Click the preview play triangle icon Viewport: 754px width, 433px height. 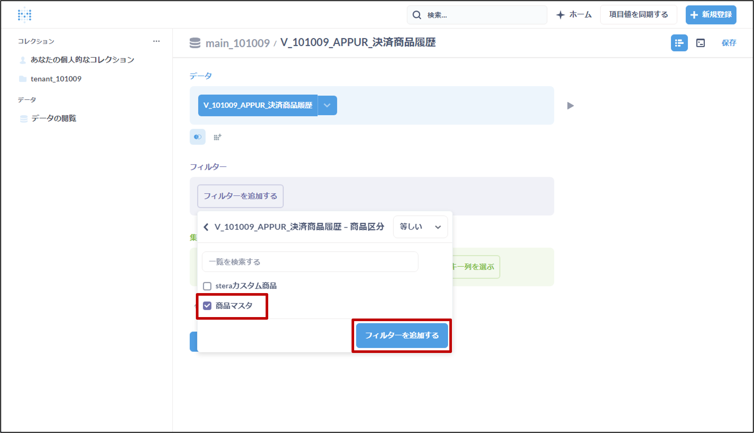pos(570,106)
